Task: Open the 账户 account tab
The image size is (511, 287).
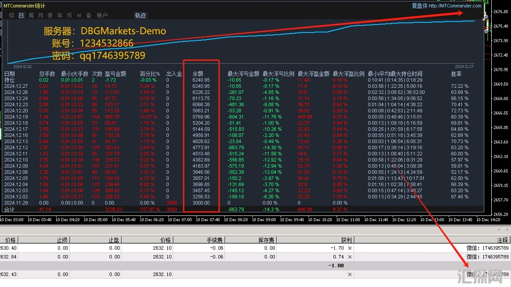Action: pos(102,15)
